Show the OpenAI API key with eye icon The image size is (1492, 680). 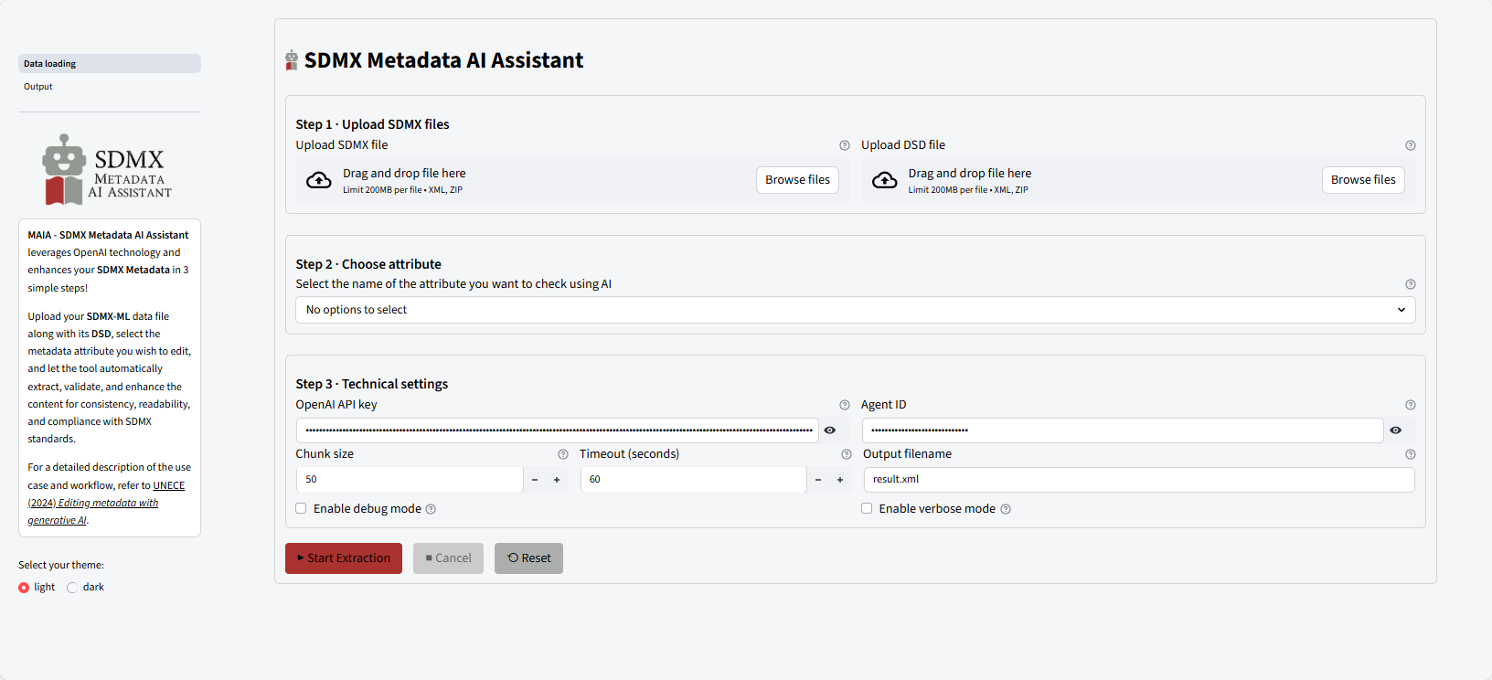point(829,430)
